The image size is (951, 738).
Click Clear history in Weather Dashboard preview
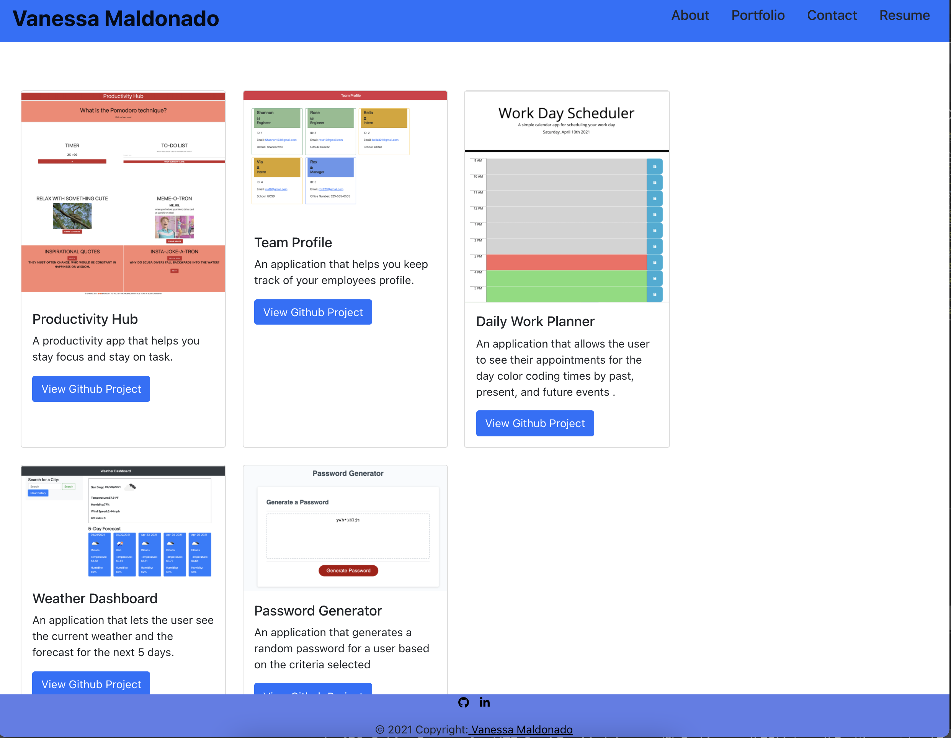(38, 493)
